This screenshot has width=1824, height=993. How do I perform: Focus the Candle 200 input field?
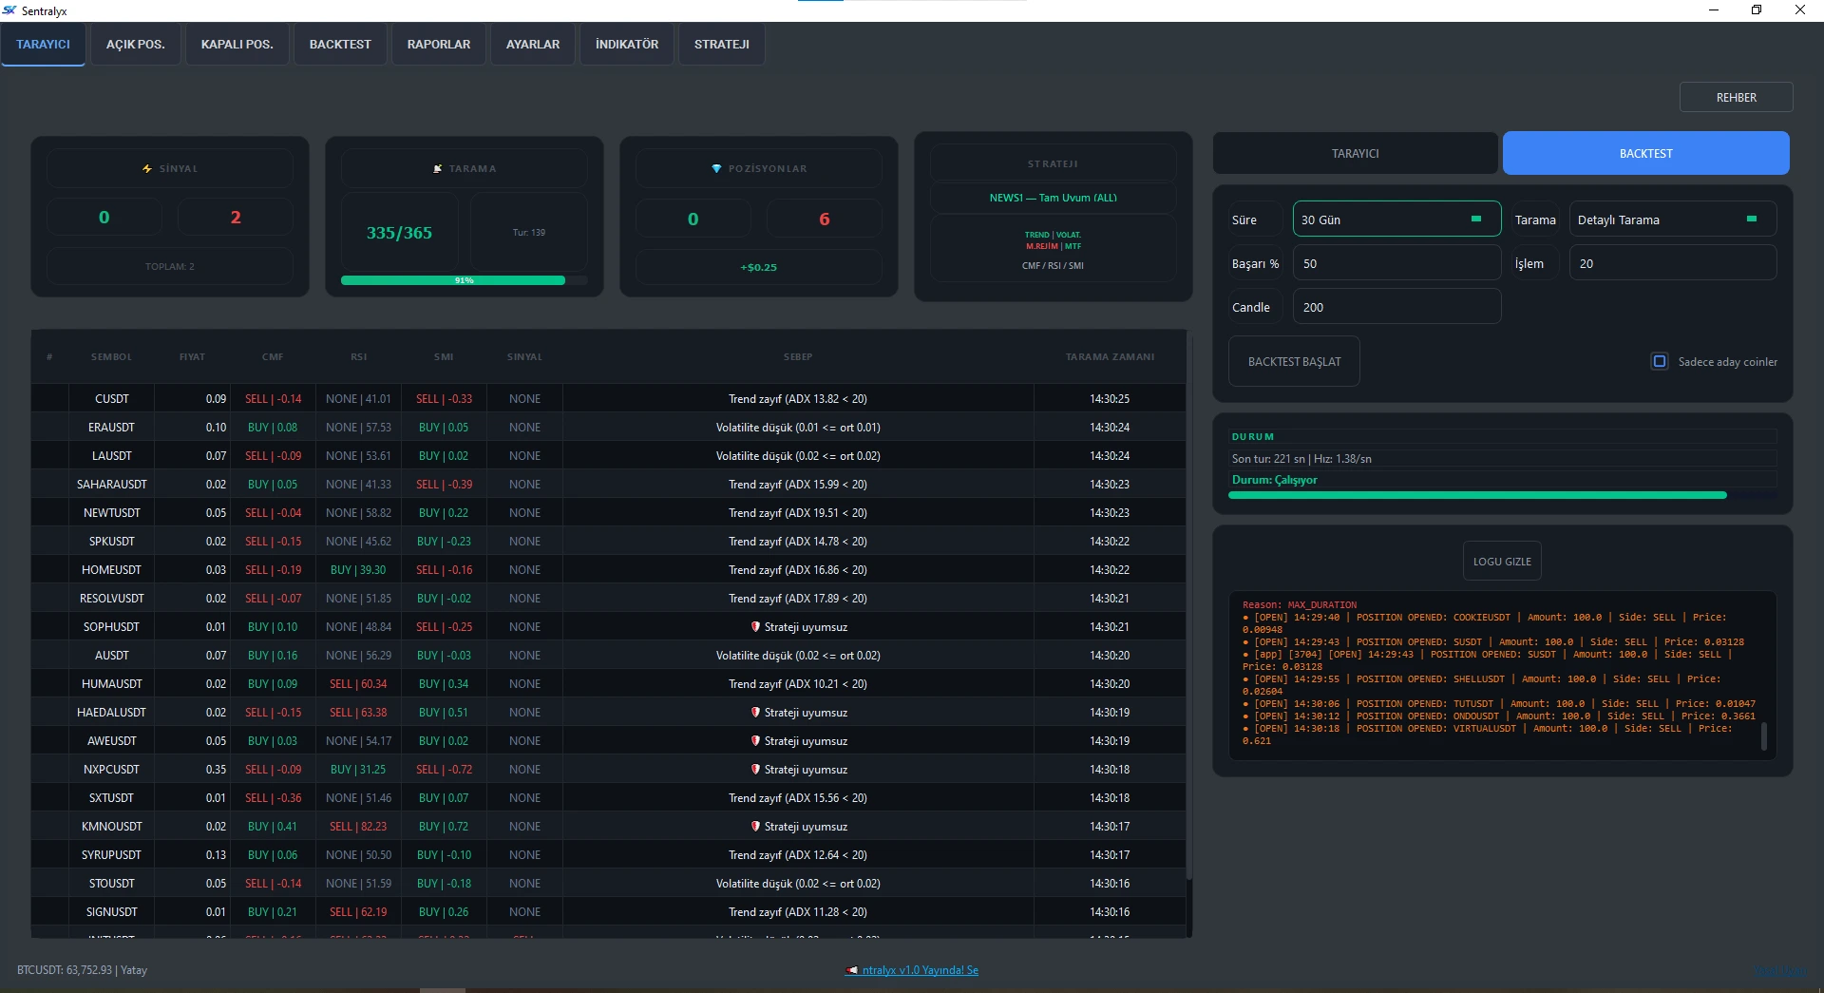tap(1396, 307)
